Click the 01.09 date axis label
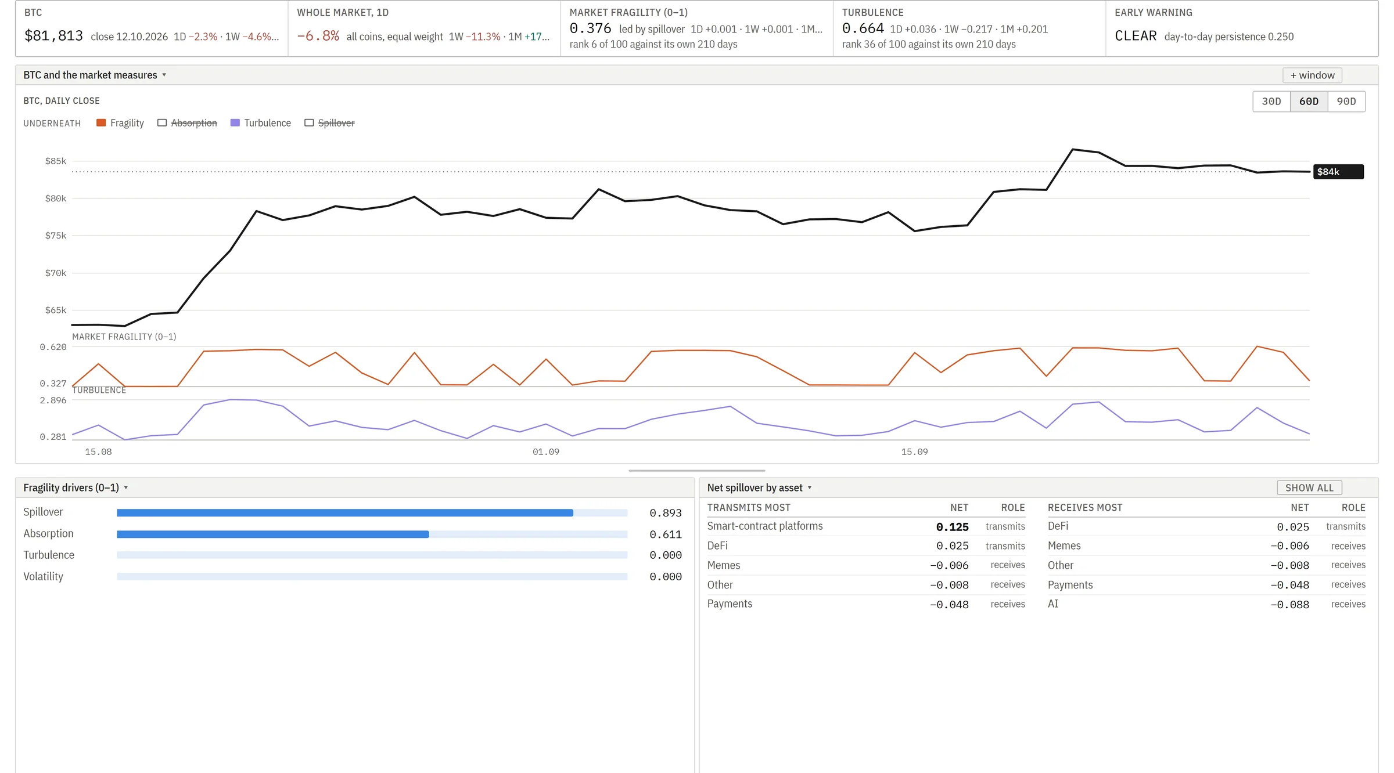Screen dimensions: 1394x773 [546, 452]
